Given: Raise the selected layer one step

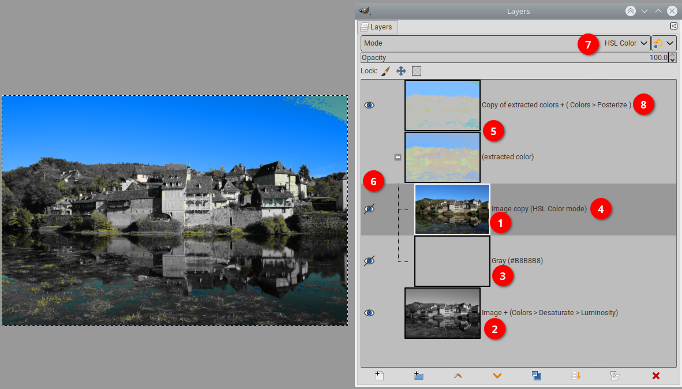Looking at the screenshot, I should click(x=458, y=376).
